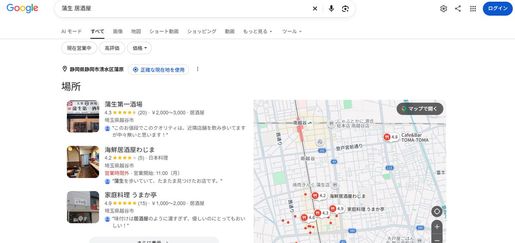This screenshot has height=243, width=515.
Task: Clear the search box with the X icon
Action: [x=315, y=9]
